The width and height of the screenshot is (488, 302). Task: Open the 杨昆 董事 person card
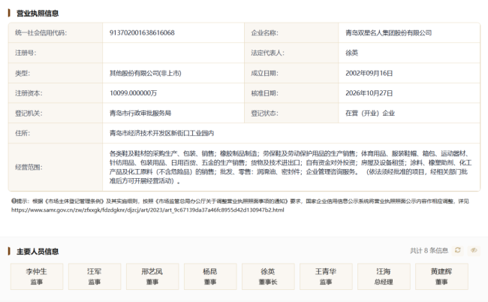tap(210, 276)
